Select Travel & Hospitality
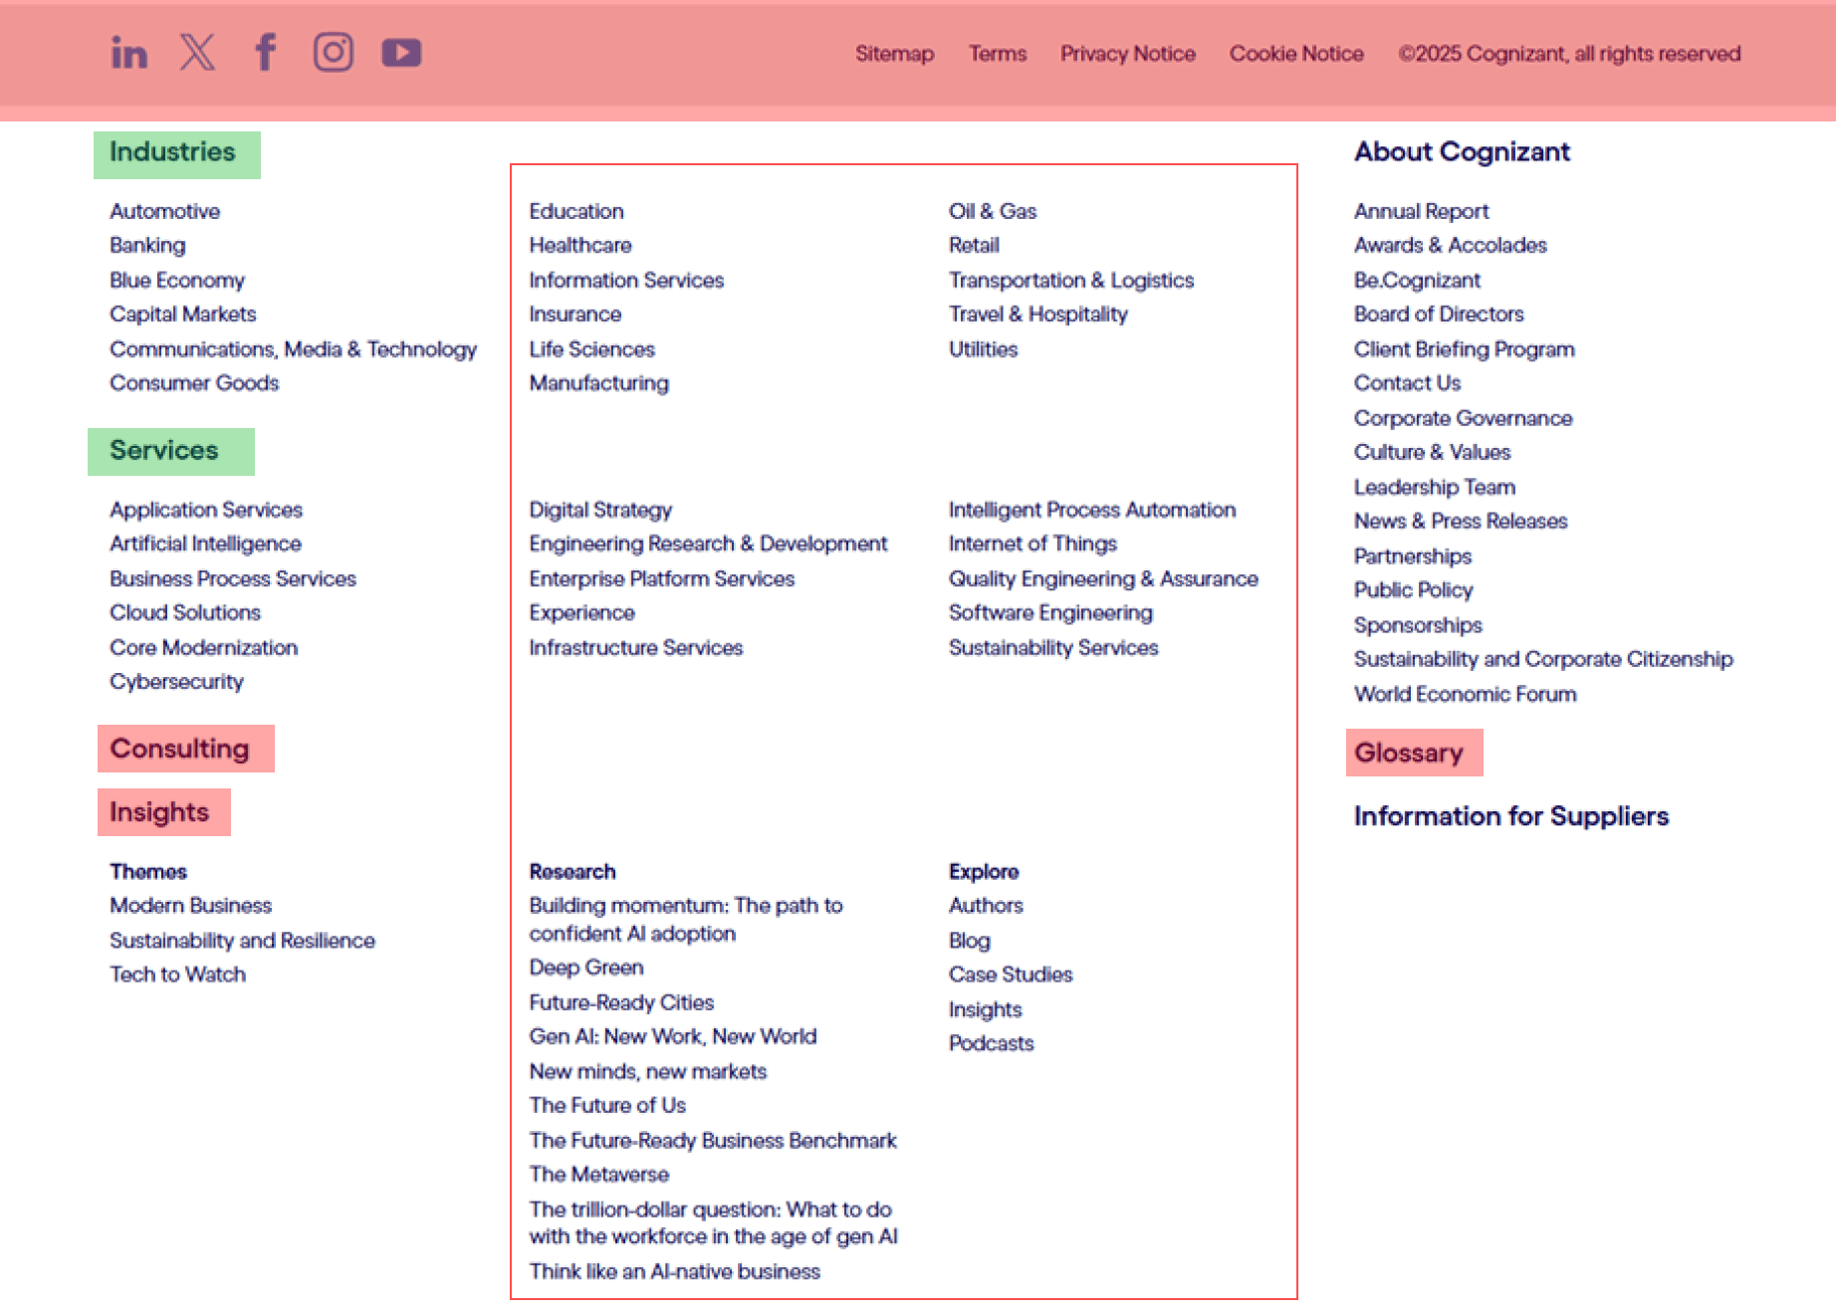The image size is (1836, 1314). click(1038, 315)
